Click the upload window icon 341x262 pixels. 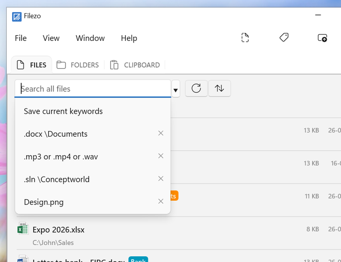point(323,38)
